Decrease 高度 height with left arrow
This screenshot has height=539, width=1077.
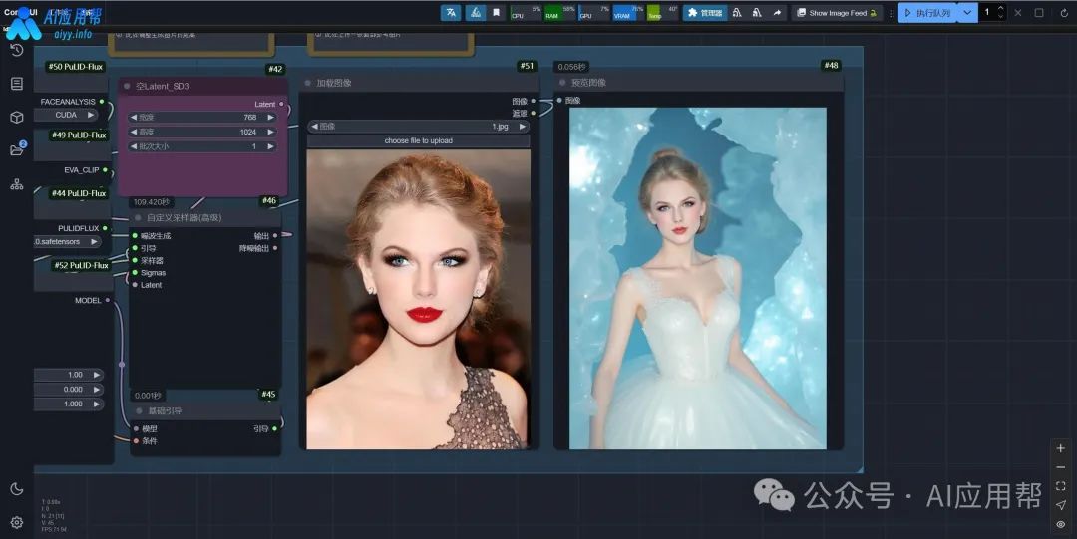point(134,132)
